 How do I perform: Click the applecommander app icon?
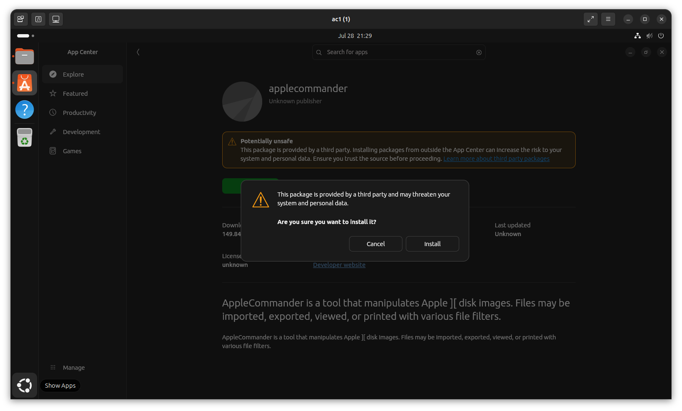point(242,102)
